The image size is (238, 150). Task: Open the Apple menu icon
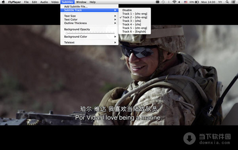coord(3,2)
